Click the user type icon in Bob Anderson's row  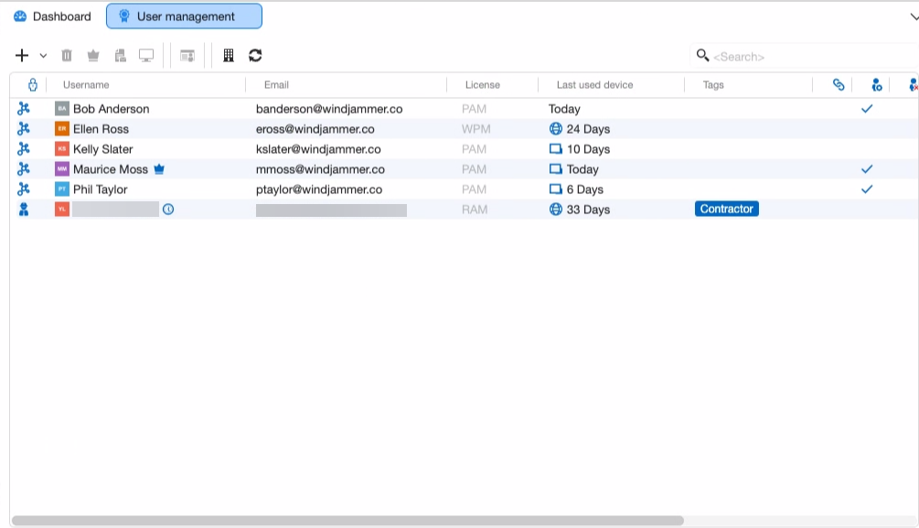(x=24, y=109)
